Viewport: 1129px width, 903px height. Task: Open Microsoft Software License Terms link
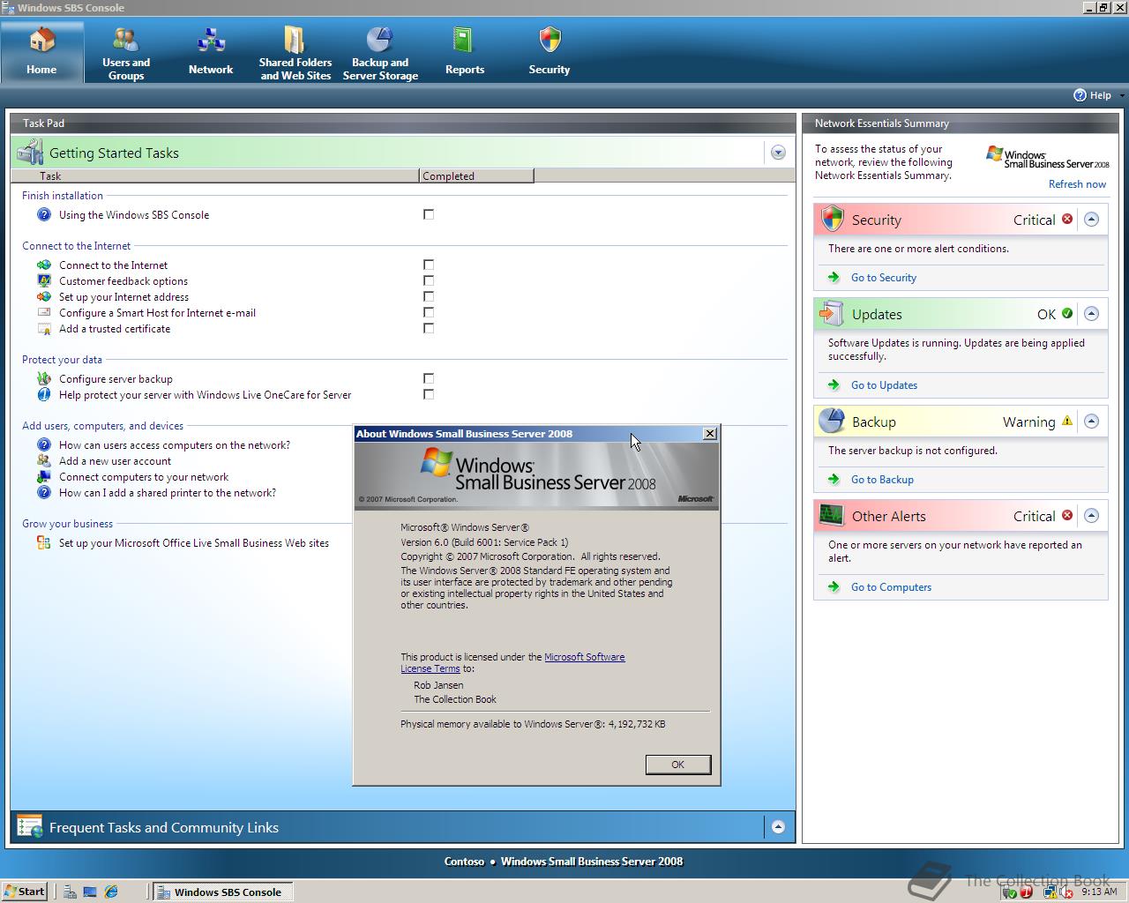click(x=584, y=657)
